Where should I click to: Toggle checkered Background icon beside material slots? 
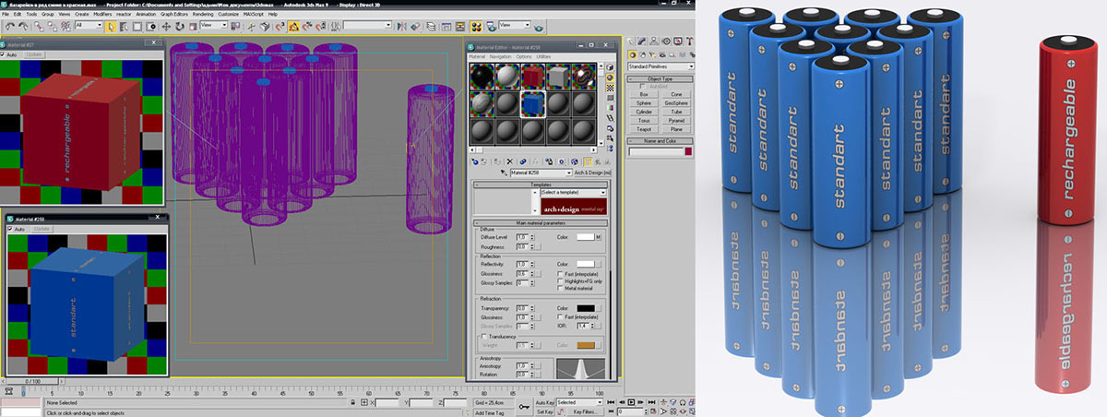coord(610,88)
